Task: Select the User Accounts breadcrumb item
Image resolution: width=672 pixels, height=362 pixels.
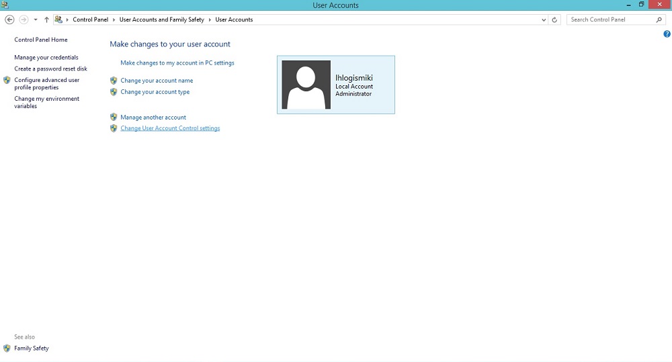Action: [234, 19]
